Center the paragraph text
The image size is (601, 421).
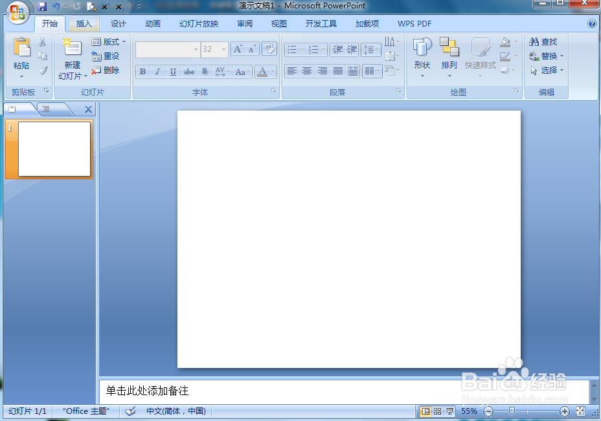coord(306,70)
